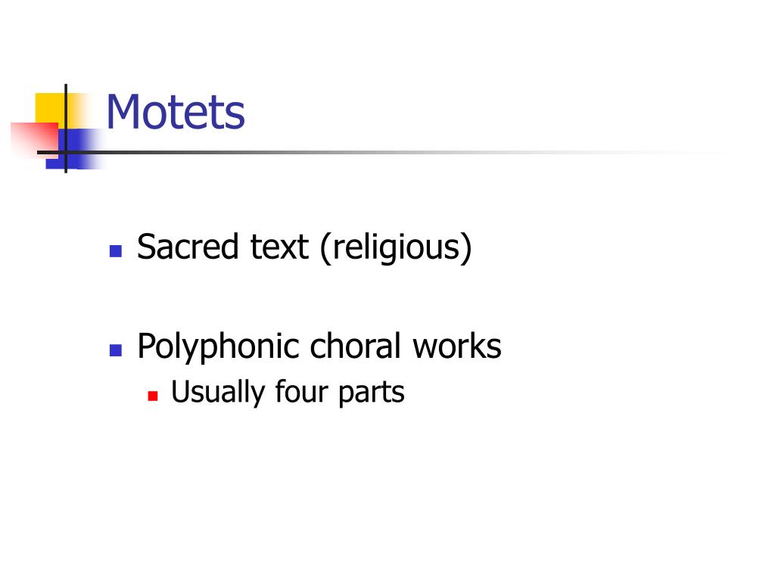The image size is (775, 581).
Task: Click the word "four" in the sub-bullet
Action: tap(301, 392)
